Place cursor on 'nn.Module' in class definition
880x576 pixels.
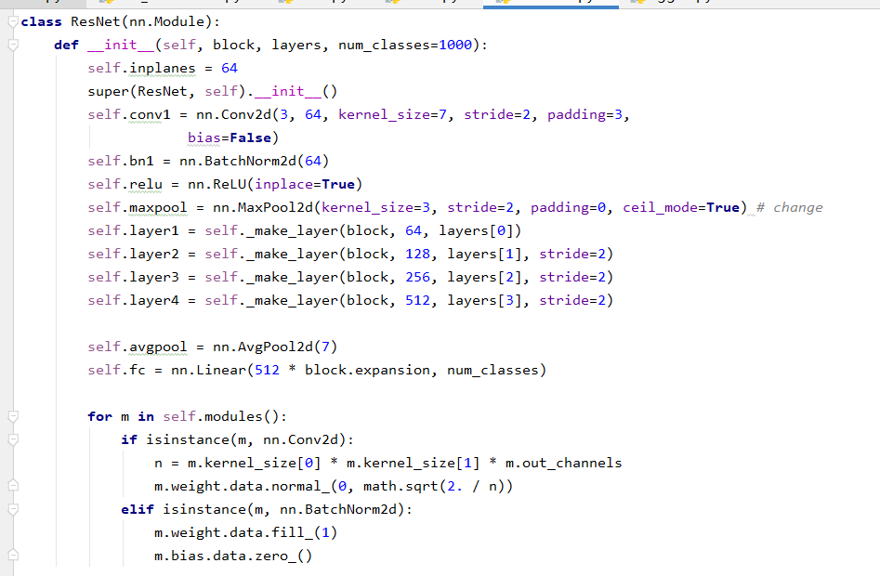pos(166,22)
